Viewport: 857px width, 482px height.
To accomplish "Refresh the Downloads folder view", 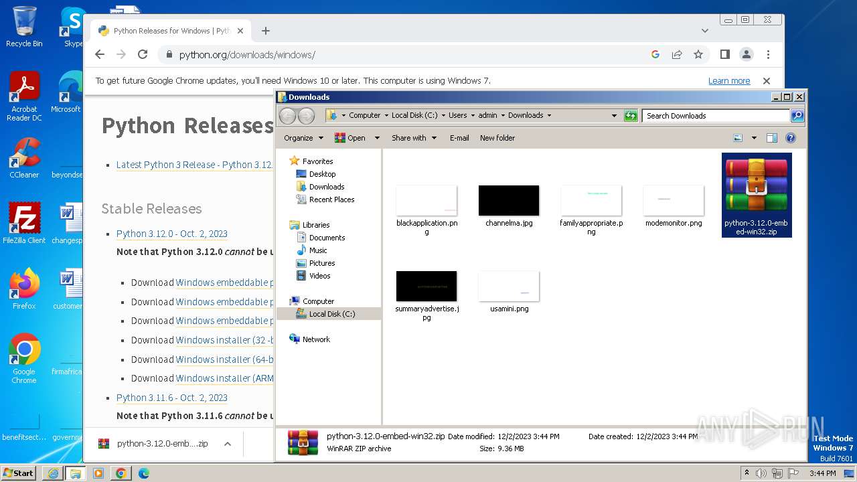I will tap(630, 116).
